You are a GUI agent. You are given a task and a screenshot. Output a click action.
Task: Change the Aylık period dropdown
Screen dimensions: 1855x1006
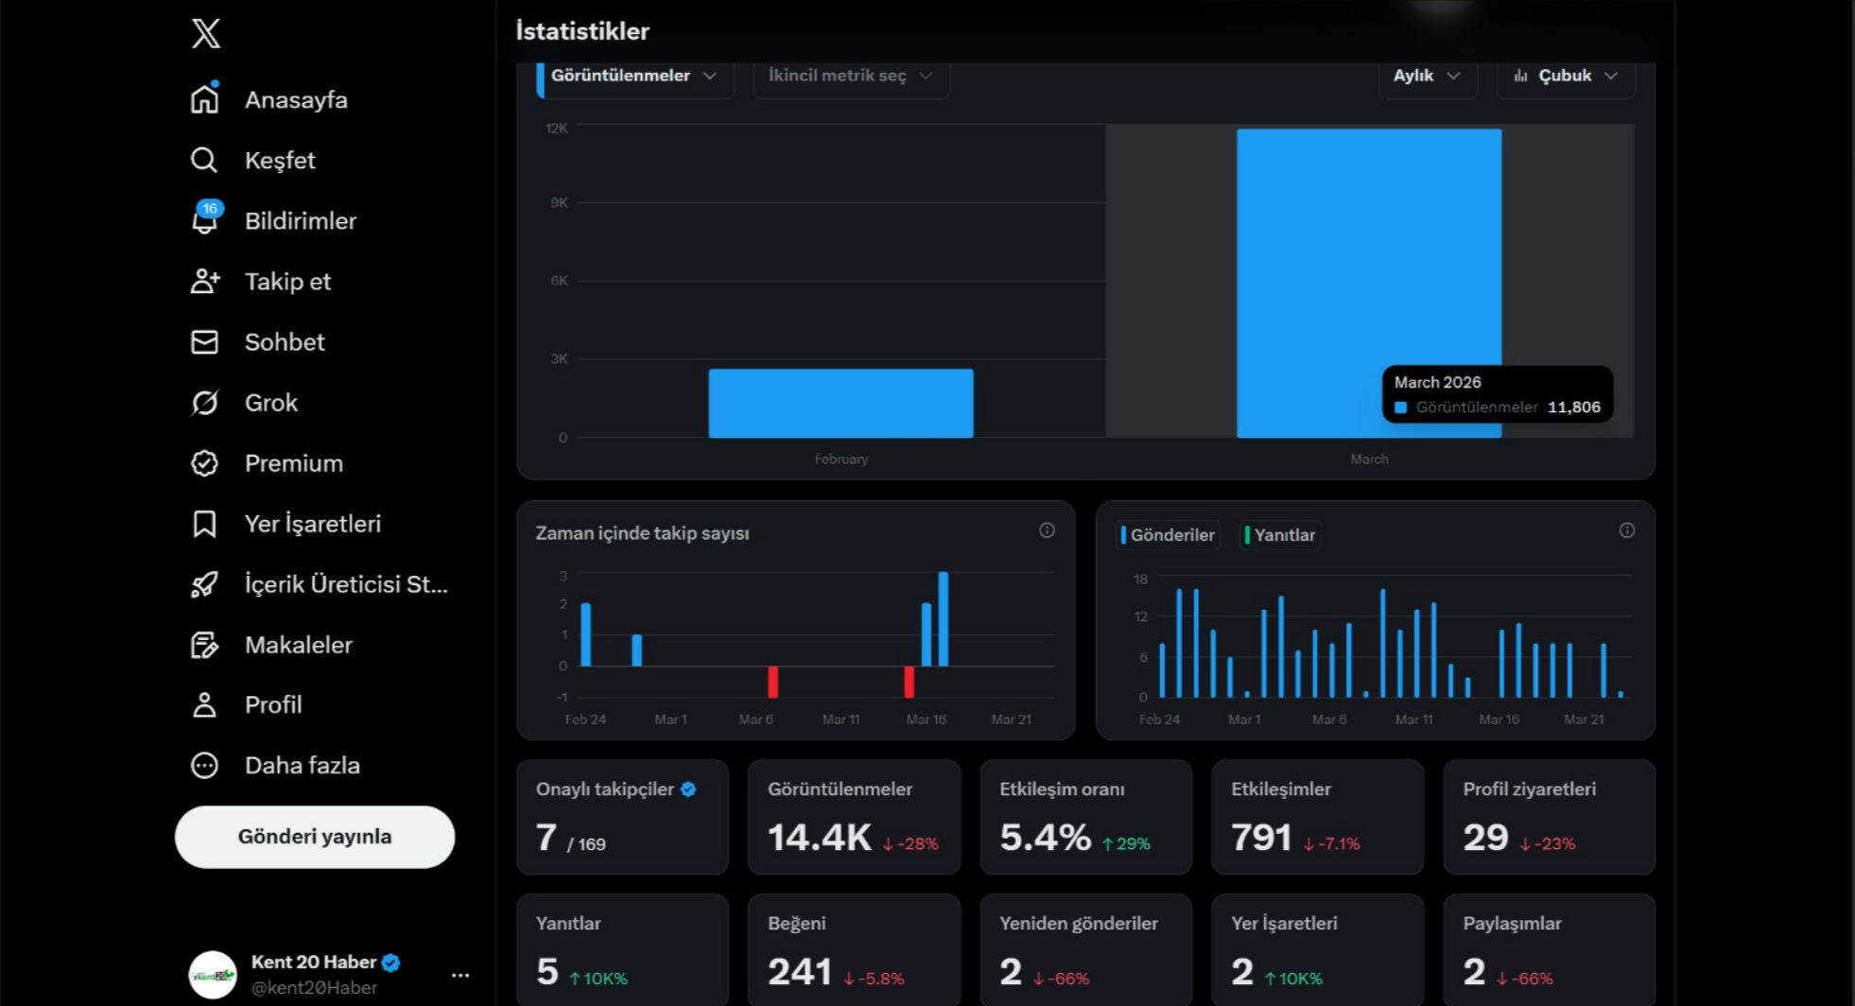(x=1427, y=76)
